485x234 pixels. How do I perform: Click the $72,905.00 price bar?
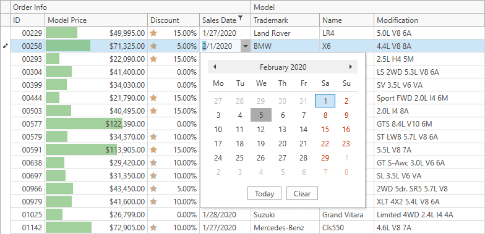[69, 228]
